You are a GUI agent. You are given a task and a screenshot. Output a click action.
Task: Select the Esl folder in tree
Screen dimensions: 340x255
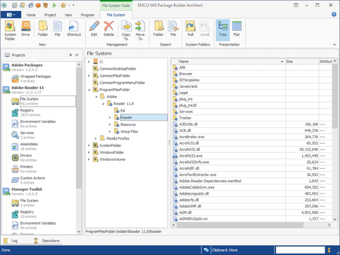click(x=123, y=110)
